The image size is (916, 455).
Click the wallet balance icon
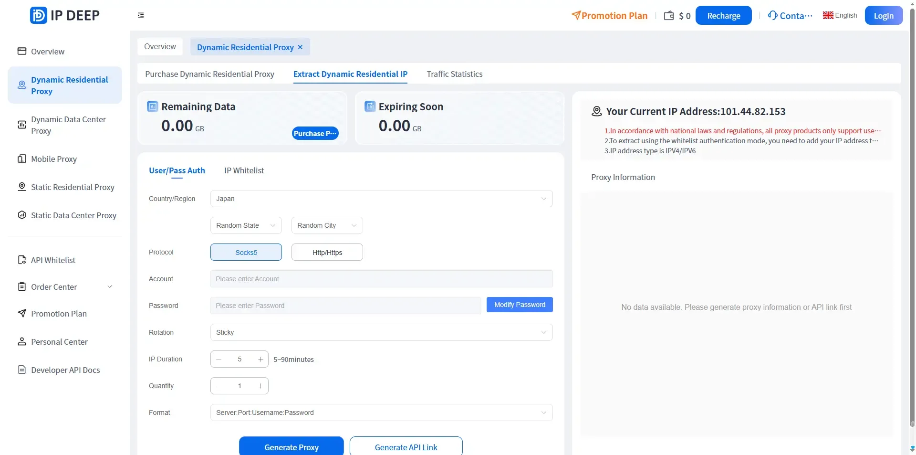click(669, 16)
